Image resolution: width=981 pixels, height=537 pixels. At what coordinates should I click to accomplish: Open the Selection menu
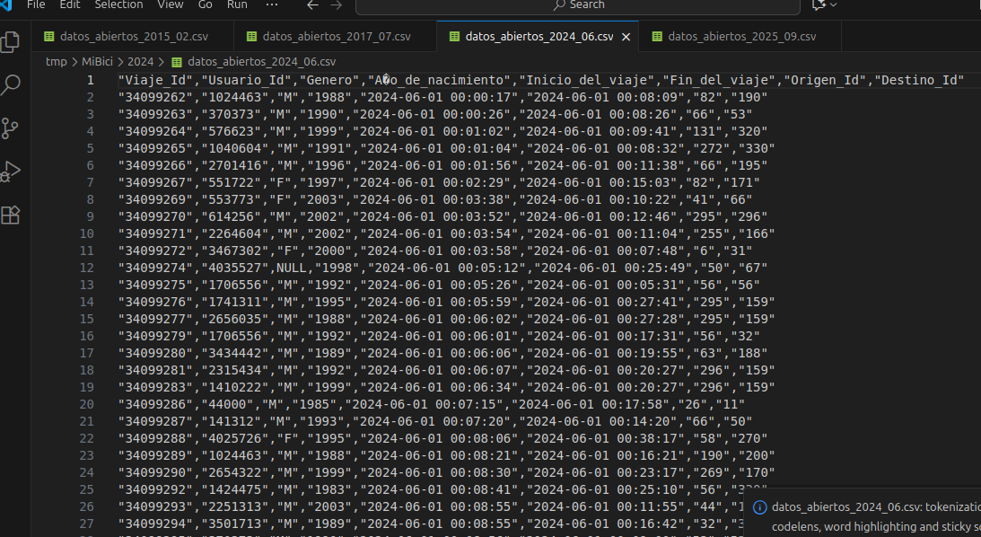click(118, 4)
